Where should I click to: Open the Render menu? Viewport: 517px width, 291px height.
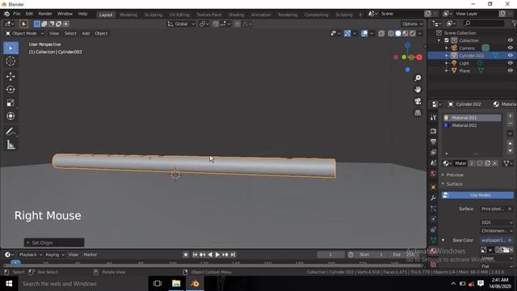pyautogui.click(x=45, y=14)
